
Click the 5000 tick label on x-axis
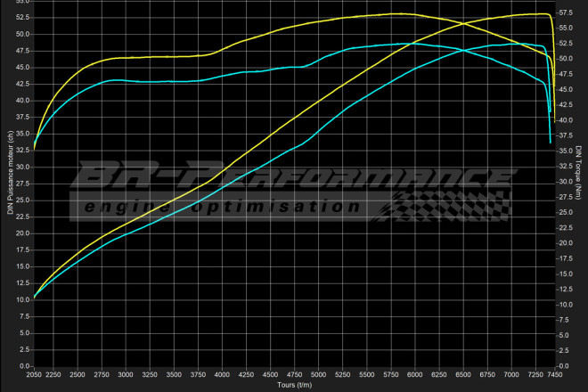(x=318, y=375)
